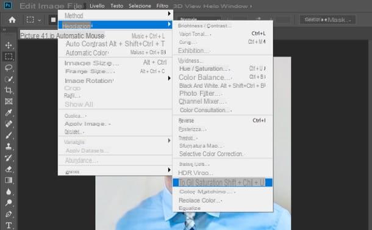This screenshot has width=372, height=230.
Task: Choose Frame Size menu entry
Action: [115, 71]
